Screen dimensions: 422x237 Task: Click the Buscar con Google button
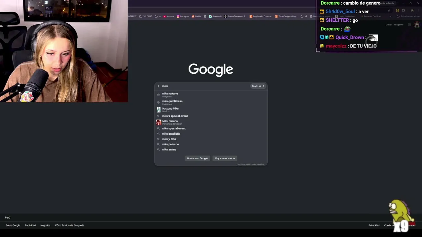point(197,158)
